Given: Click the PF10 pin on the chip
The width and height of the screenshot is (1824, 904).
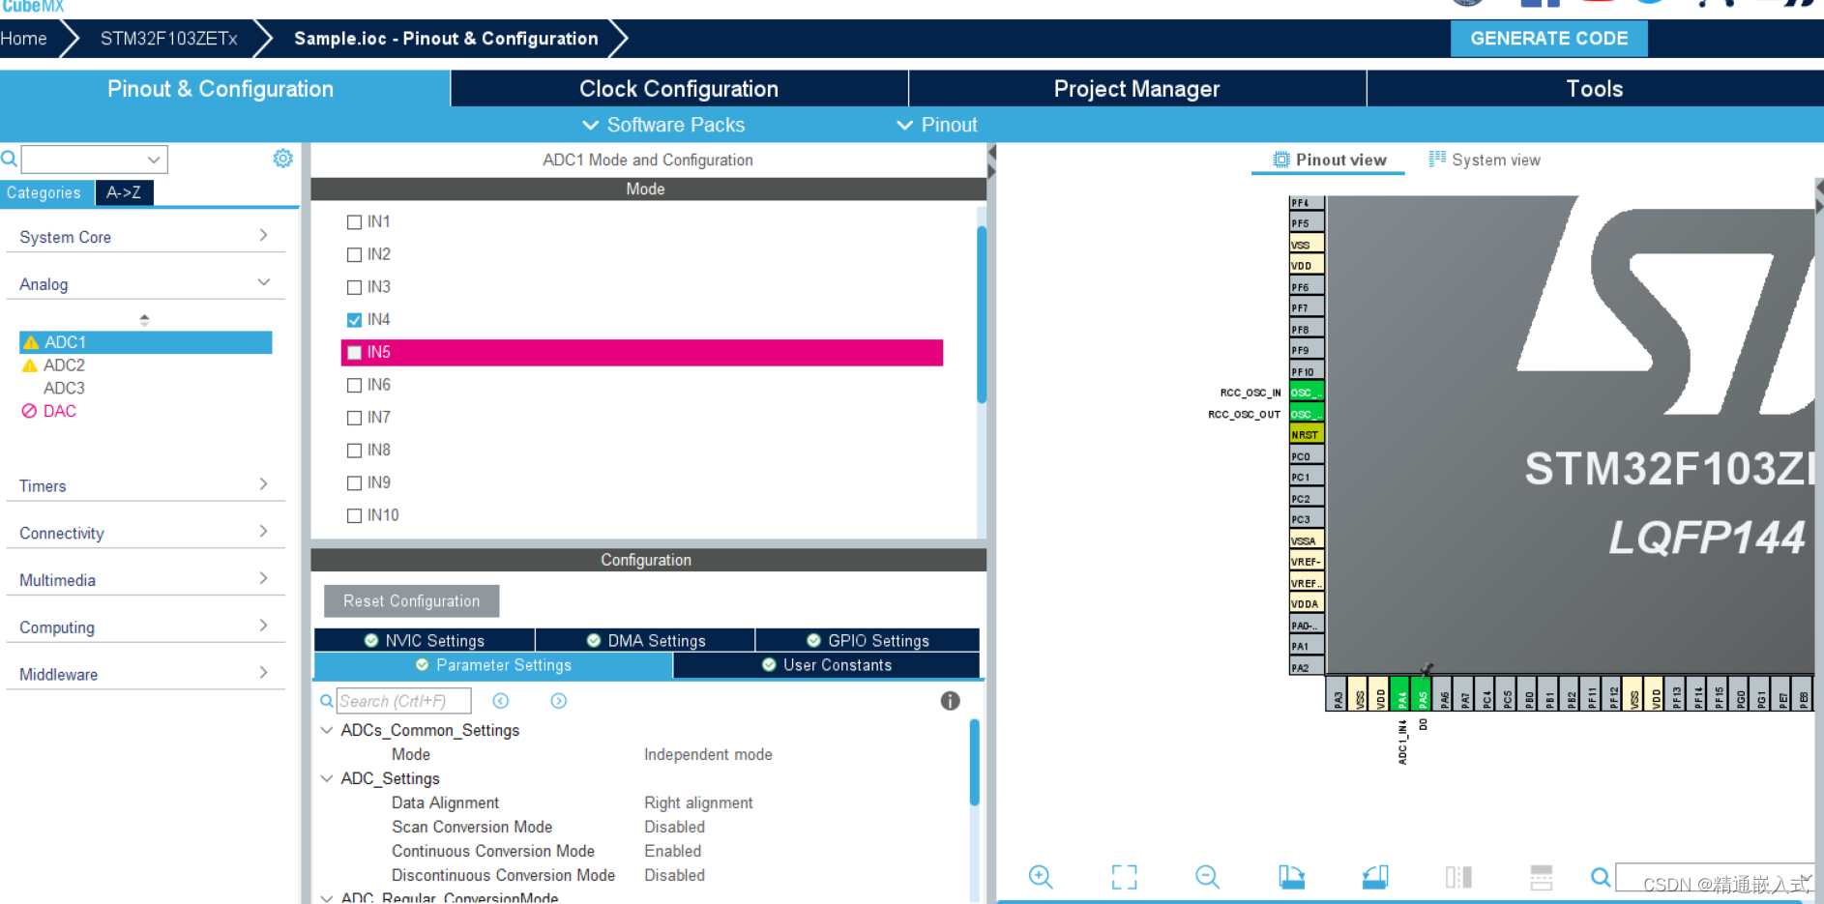Looking at the screenshot, I should click(x=1307, y=371).
